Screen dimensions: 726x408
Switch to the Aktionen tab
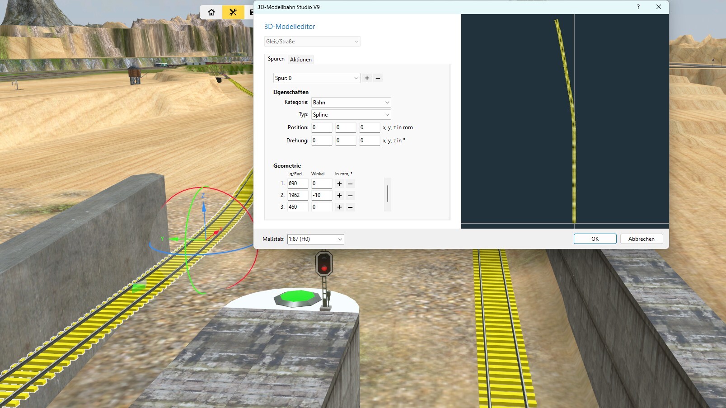(x=301, y=60)
